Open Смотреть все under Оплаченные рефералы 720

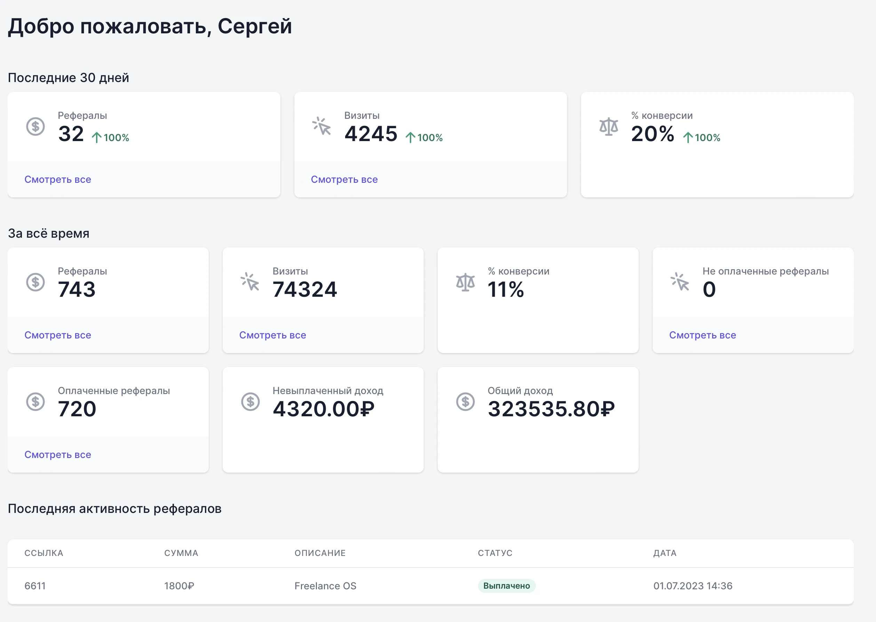[58, 455]
